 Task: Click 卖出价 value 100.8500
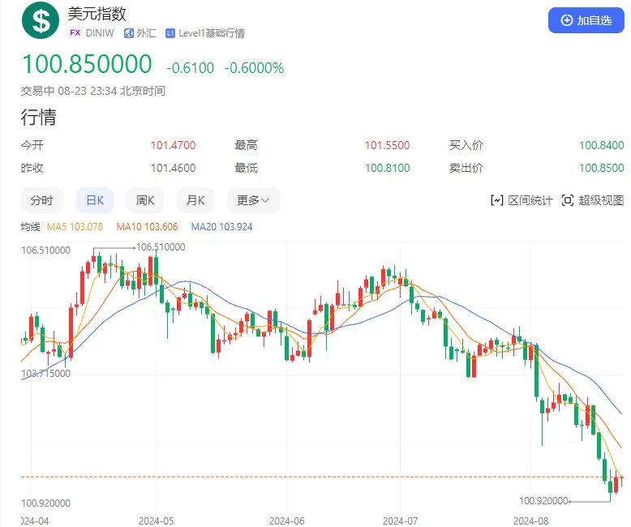coord(602,168)
